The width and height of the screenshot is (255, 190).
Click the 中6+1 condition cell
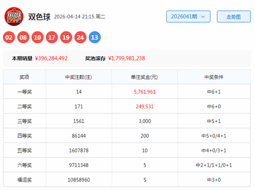point(214,92)
